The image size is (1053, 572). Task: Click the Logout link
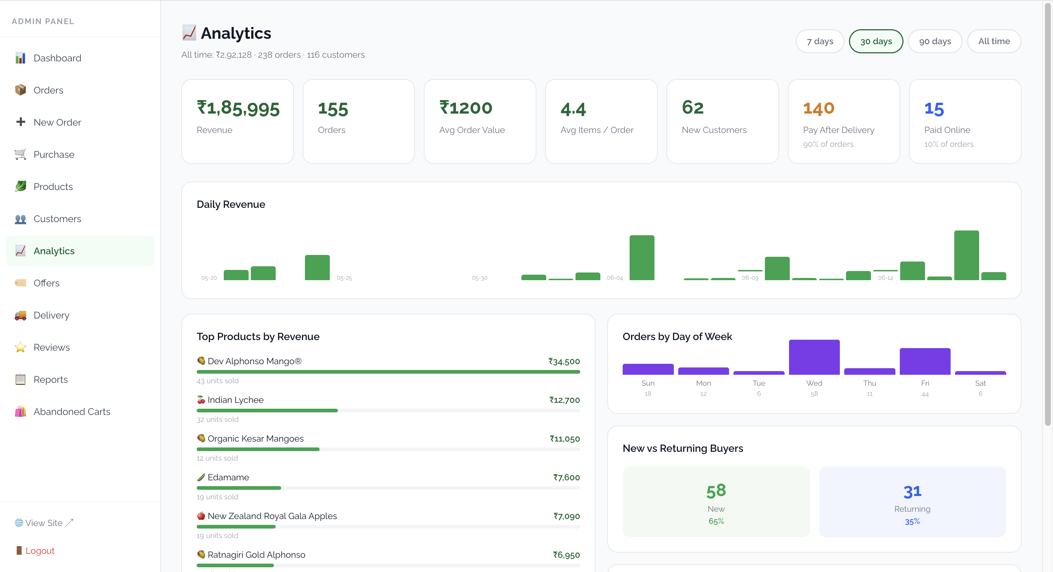[35, 550]
